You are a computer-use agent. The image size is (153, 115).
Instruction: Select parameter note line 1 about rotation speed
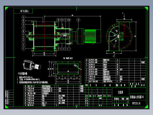coord(25,77)
